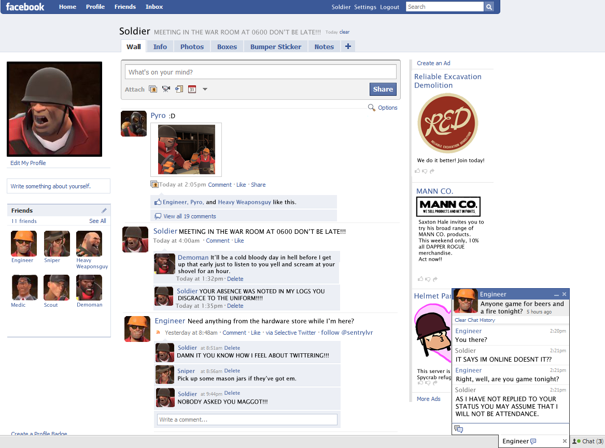
Task: Switch to the Wall tab
Action: (134, 46)
